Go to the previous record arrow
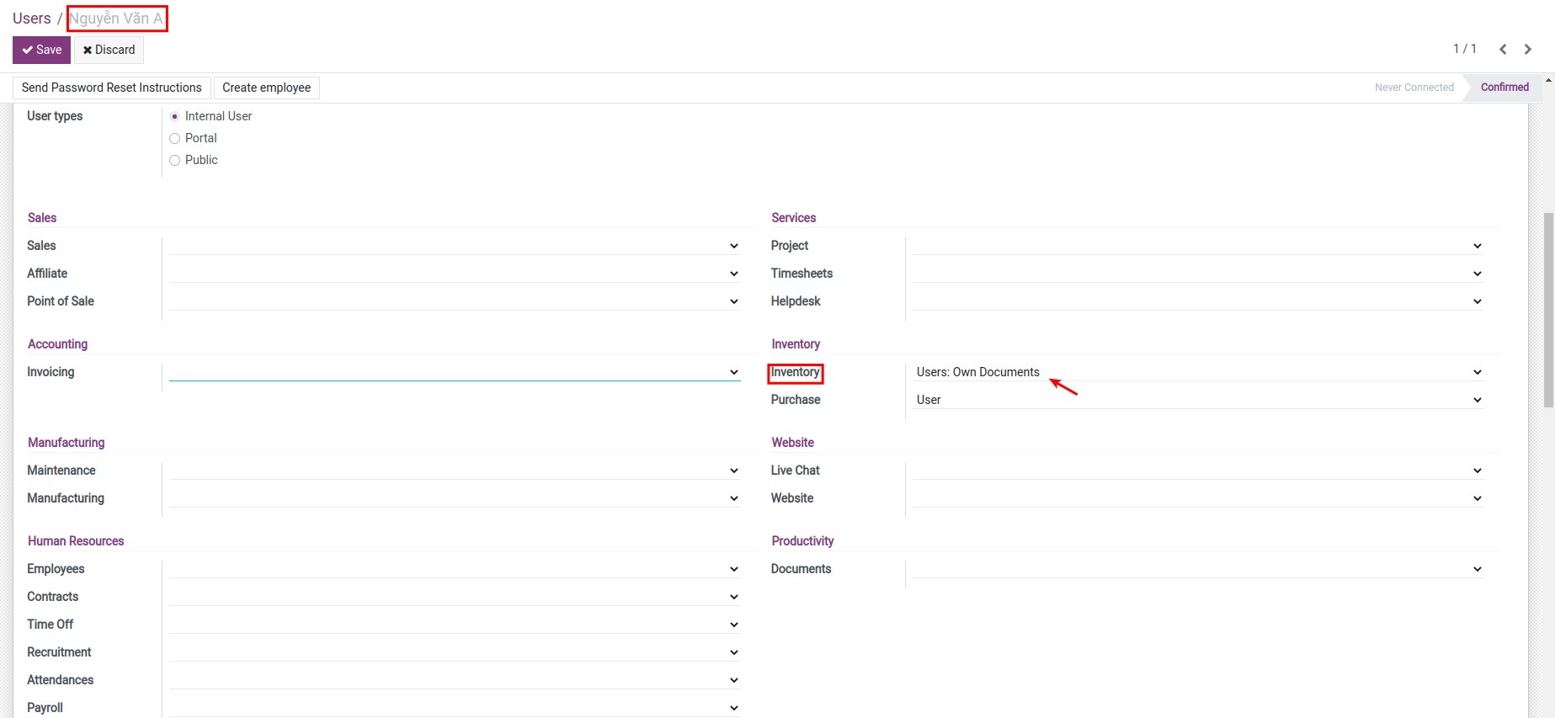Screen dimensions: 1555x718 coord(1503,50)
